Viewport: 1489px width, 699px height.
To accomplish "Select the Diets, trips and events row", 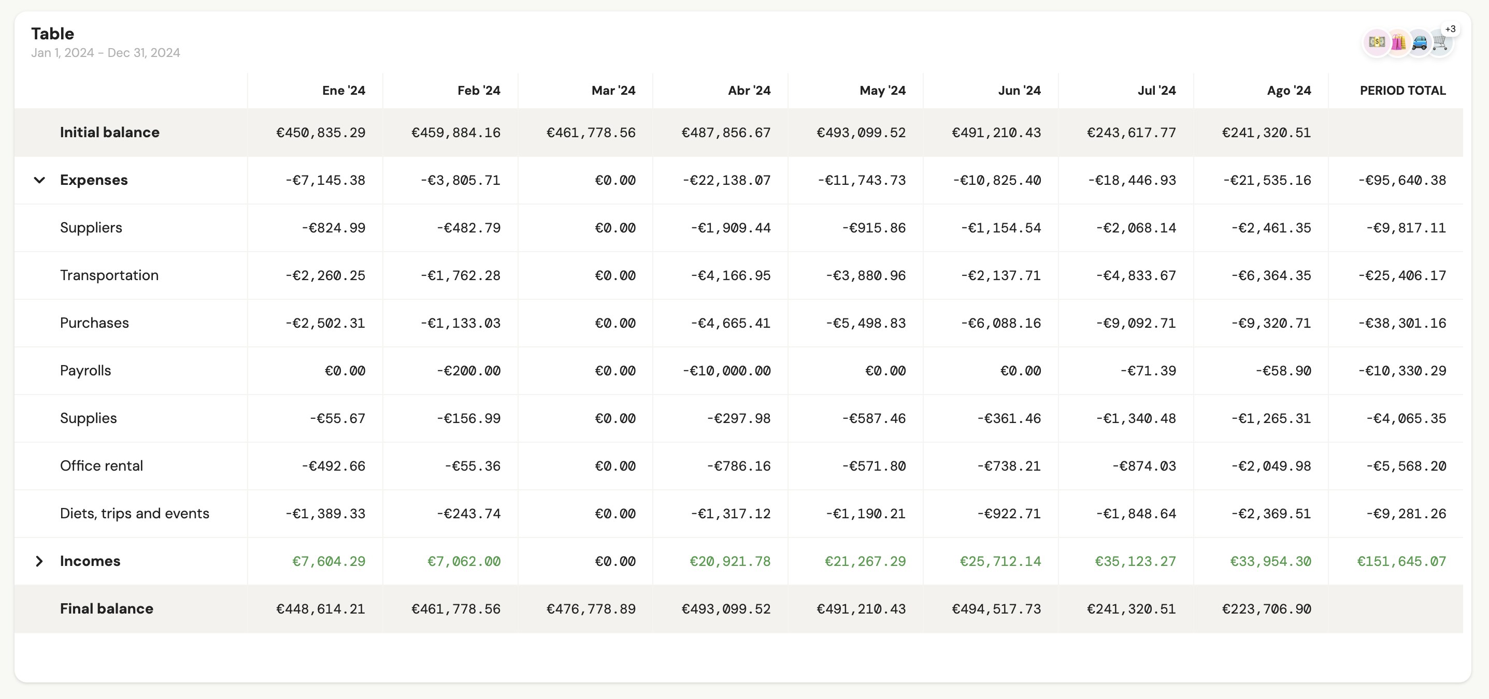I will click(135, 514).
